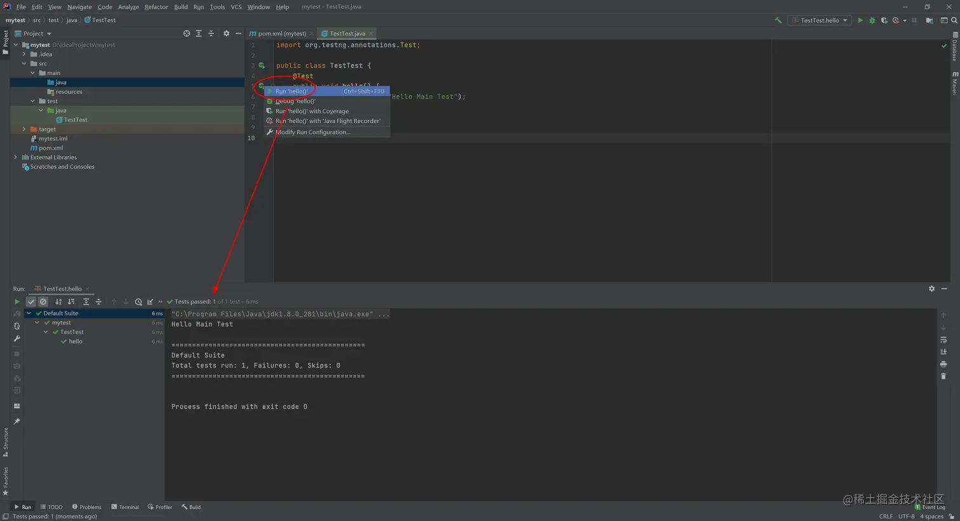Sort test results alphabetically in the Run toolbar

[x=58, y=302]
